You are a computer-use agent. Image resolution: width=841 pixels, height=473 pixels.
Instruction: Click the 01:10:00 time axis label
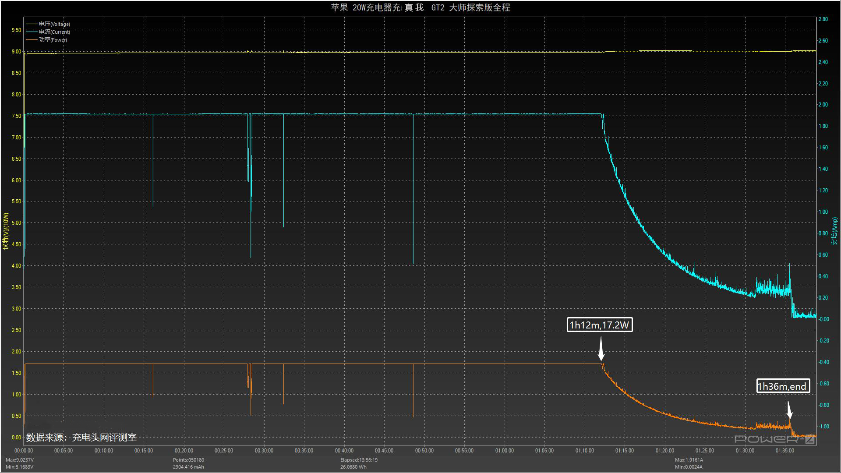point(585,451)
